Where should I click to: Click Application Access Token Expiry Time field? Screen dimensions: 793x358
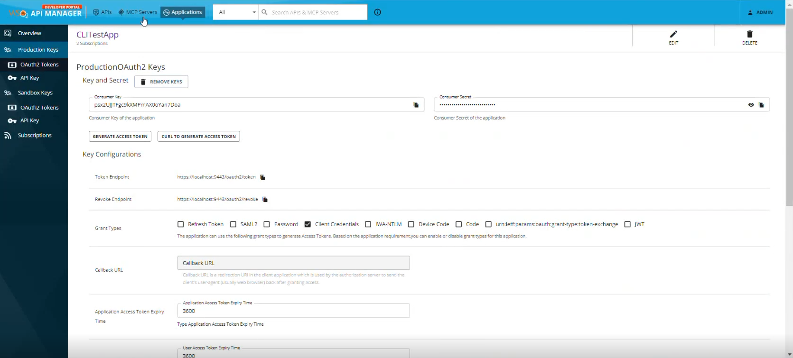[294, 311]
